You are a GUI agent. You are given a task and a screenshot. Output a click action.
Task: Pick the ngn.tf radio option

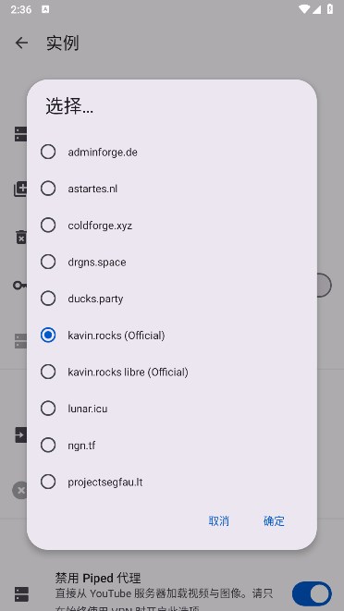coord(172,445)
